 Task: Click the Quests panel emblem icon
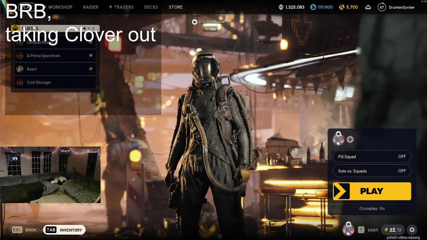point(15,28)
